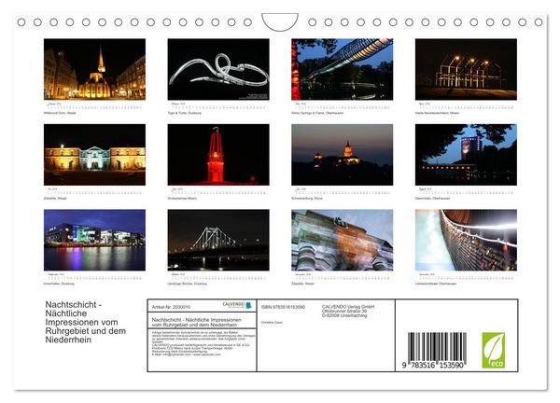The width and height of the screenshot is (560, 403).
Task: Open the bottom-row Zitadelle Wesel wall photo
Action: click(x=343, y=240)
